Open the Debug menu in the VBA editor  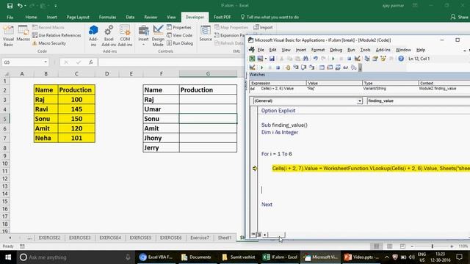[x=336, y=50]
